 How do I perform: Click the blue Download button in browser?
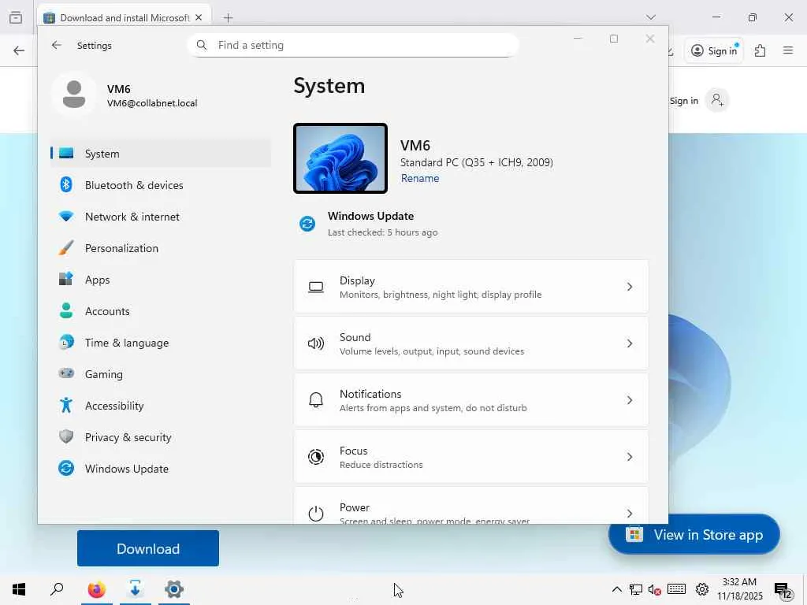(x=148, y=548)
